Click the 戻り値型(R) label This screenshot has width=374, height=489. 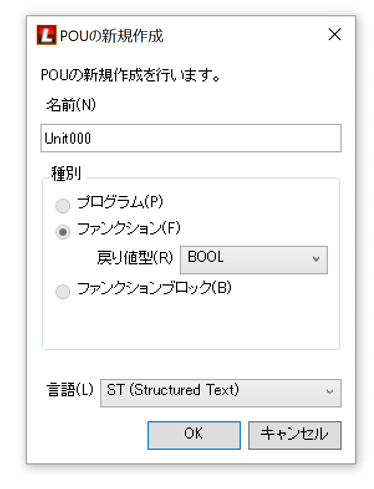(136, 258)
